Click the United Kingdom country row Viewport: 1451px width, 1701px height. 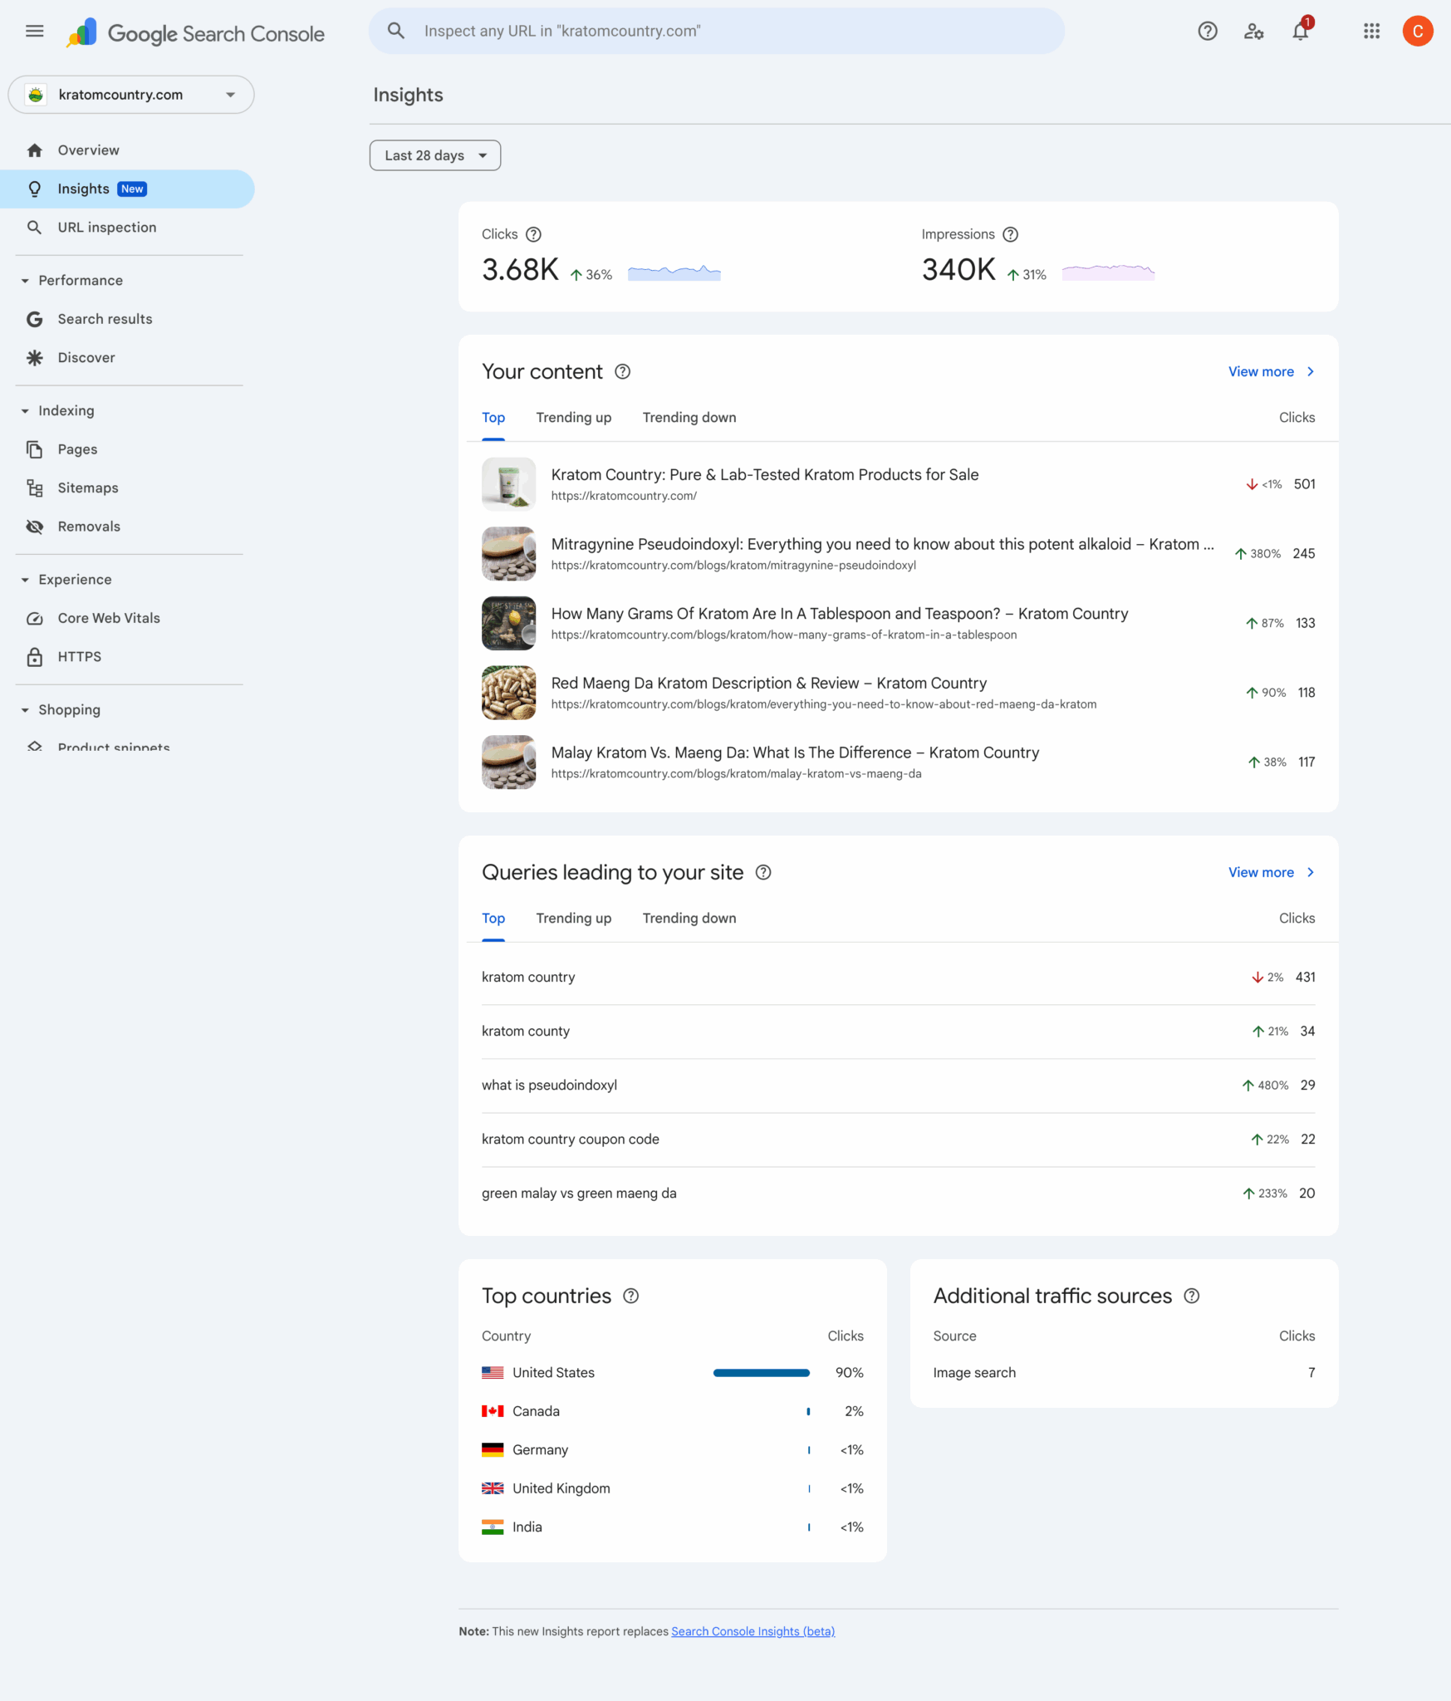[672, 1488]
